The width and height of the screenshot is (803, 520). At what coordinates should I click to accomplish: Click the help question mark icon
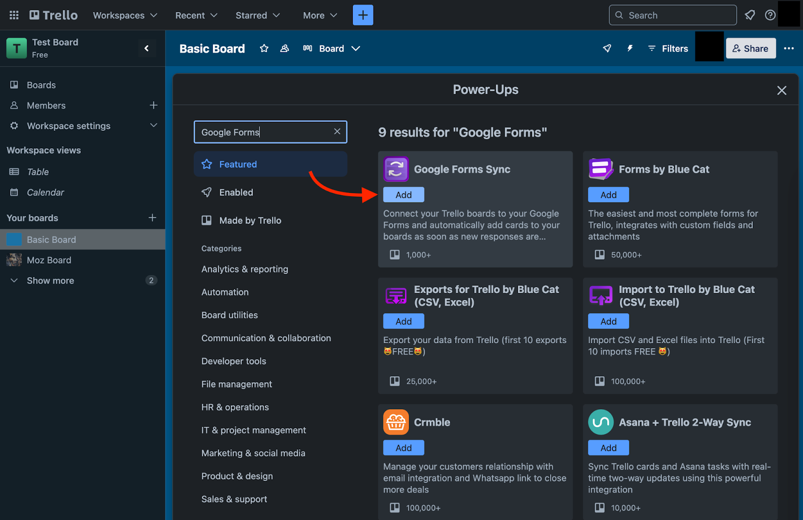tap(770, 15)
